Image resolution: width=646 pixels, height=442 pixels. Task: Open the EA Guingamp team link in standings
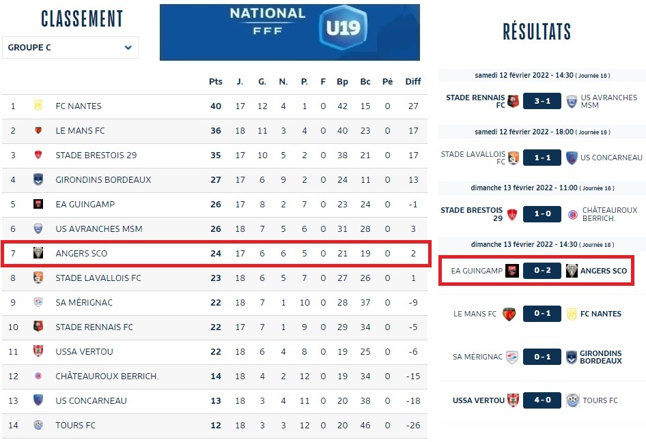[x=85, y=204]
